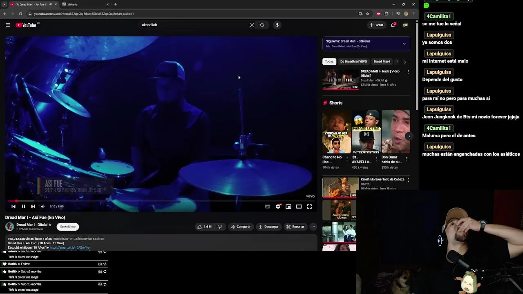Open Don Omar habla de su short
Viewport: 523px width, 294px height.
click(x=396, y=131)
